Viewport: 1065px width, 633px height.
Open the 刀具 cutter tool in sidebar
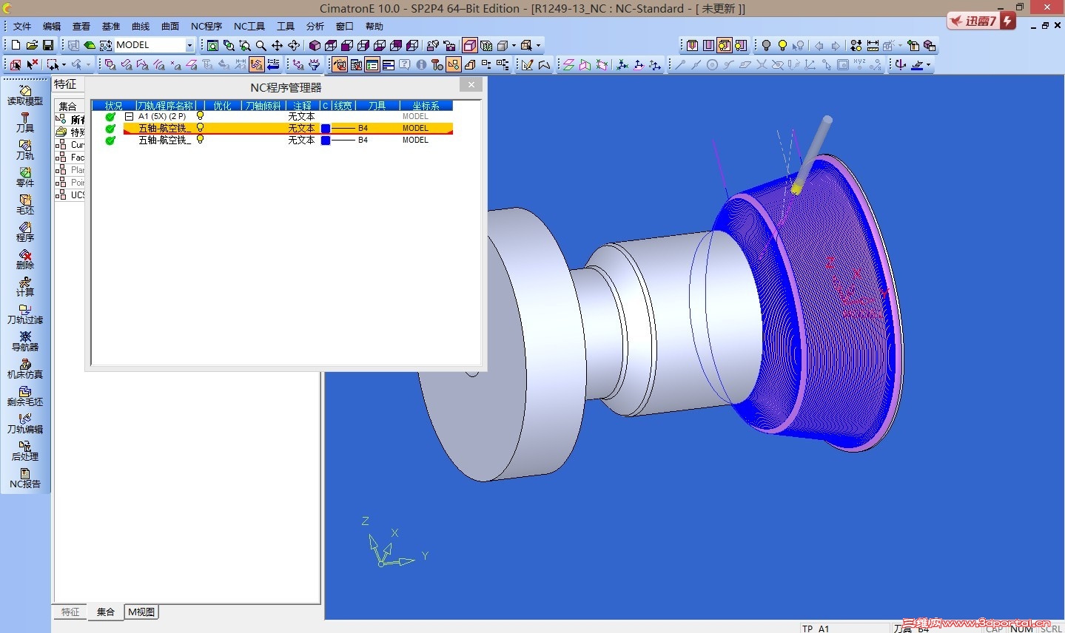[x=25, y=123]
